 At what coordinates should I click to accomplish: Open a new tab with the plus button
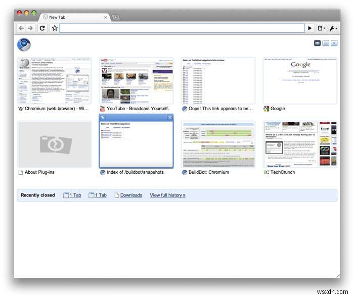click(116, 17)
